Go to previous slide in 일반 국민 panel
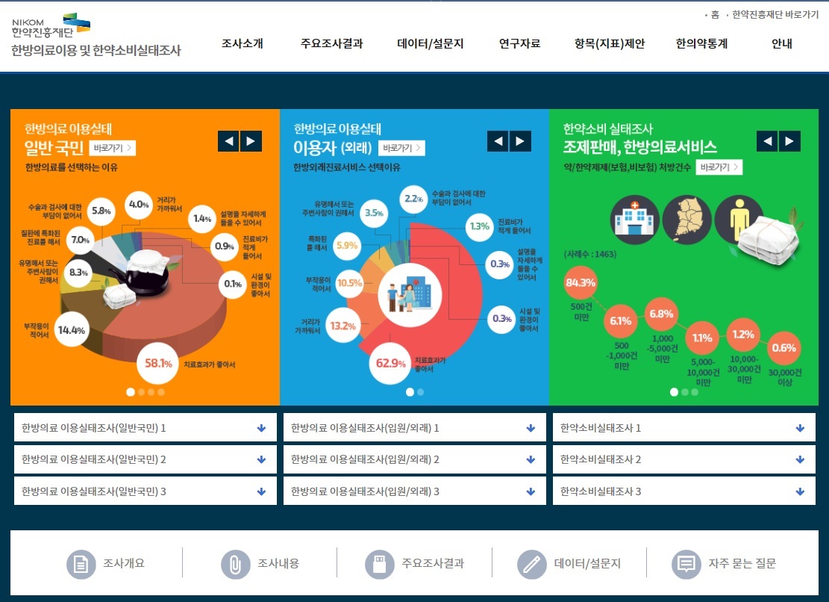The image size is (829, 602). tap(228, 140)
